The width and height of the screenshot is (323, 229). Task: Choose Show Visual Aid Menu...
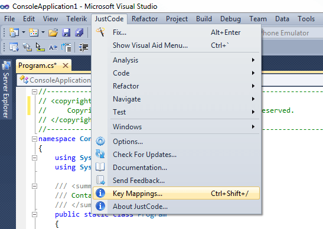coord(176,45)
